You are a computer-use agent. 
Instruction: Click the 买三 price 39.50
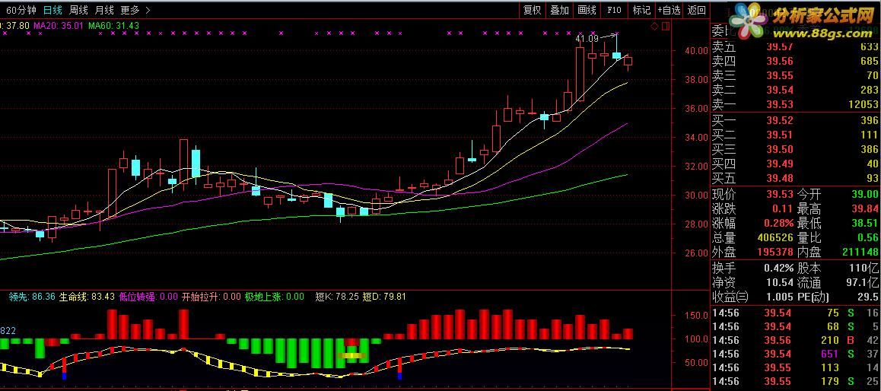[781, 149]
